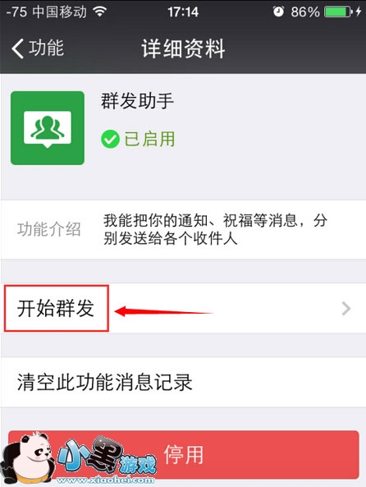The height and width of the screenshot is (487, 366).
Task: Tap the 功能介绍 label
Action: point(49,229)
